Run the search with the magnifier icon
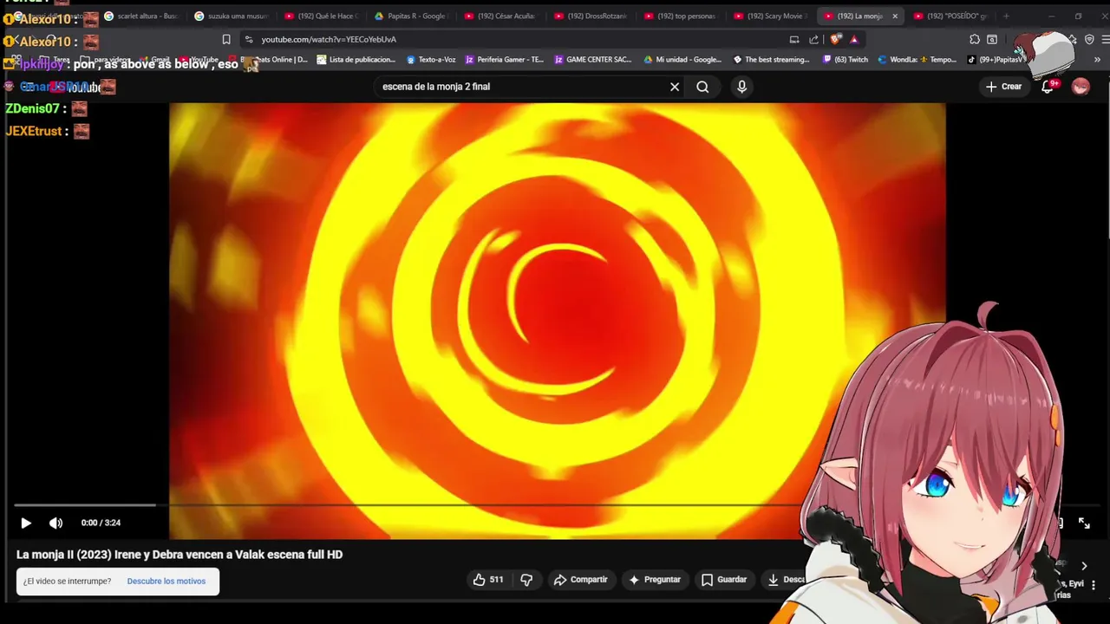This screenshot has height=624, width=1110. click(702, 87)
